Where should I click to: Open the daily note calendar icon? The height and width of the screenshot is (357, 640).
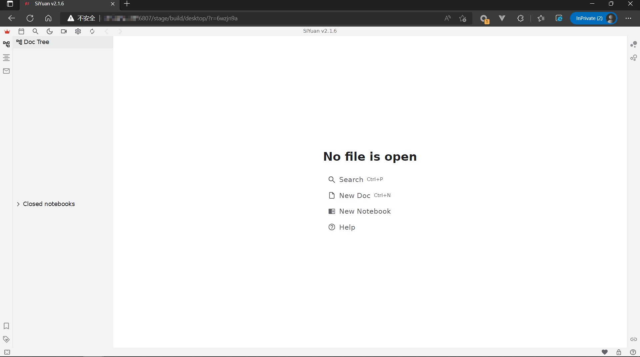pyautogui.click(x=21, y=31)
